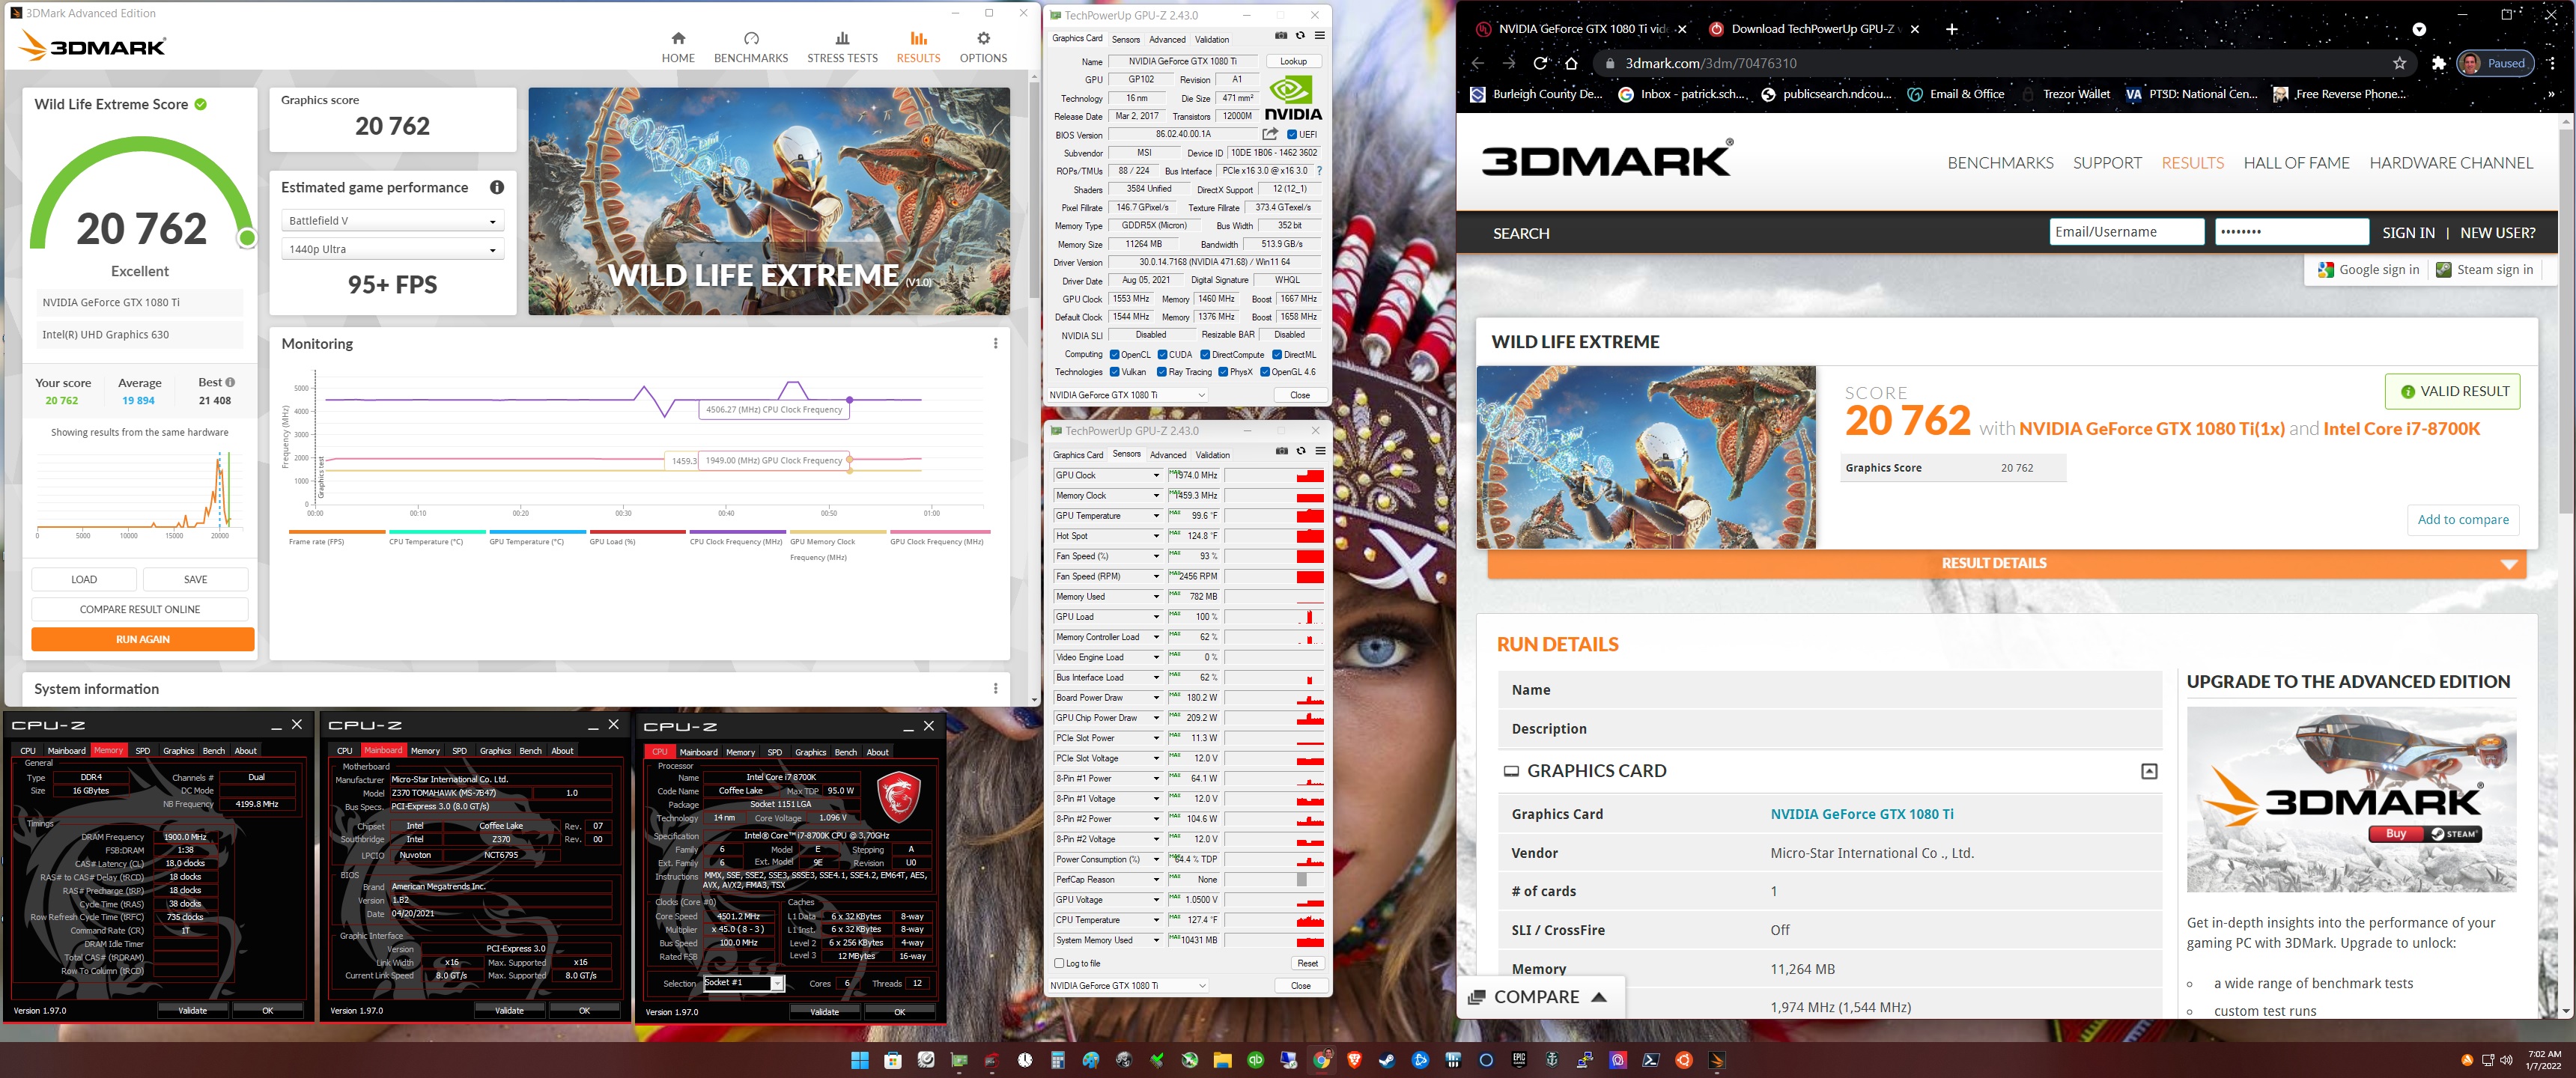2576x1078 pixels.
Task: Open the hamburger menu in GPU-Z Sensors window
Action: pos(1320,451)
